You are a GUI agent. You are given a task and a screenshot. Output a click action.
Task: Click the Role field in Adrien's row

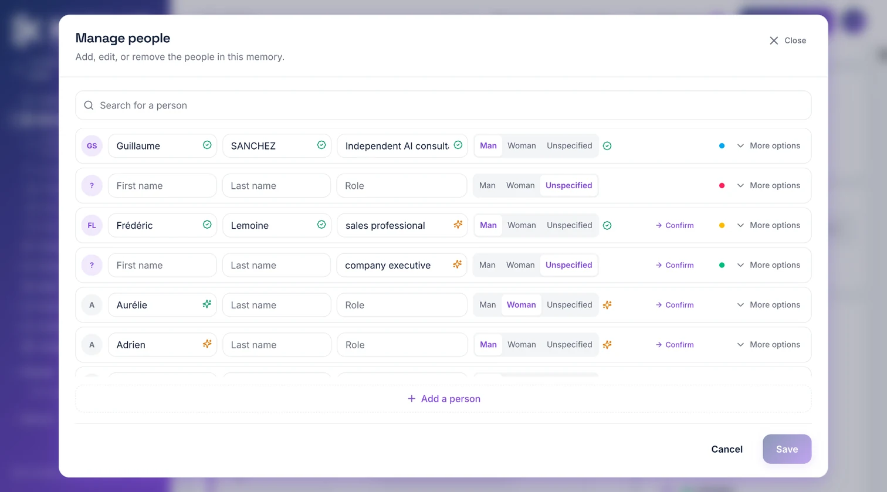(402, 345)
